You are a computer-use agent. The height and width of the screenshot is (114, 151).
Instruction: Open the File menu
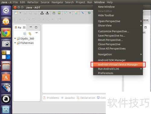coord(15,2)
